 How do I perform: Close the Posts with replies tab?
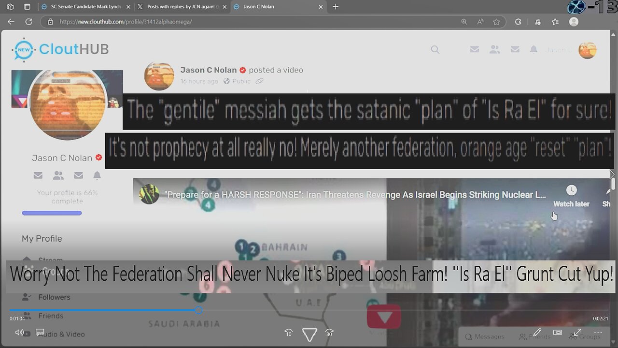225,7
